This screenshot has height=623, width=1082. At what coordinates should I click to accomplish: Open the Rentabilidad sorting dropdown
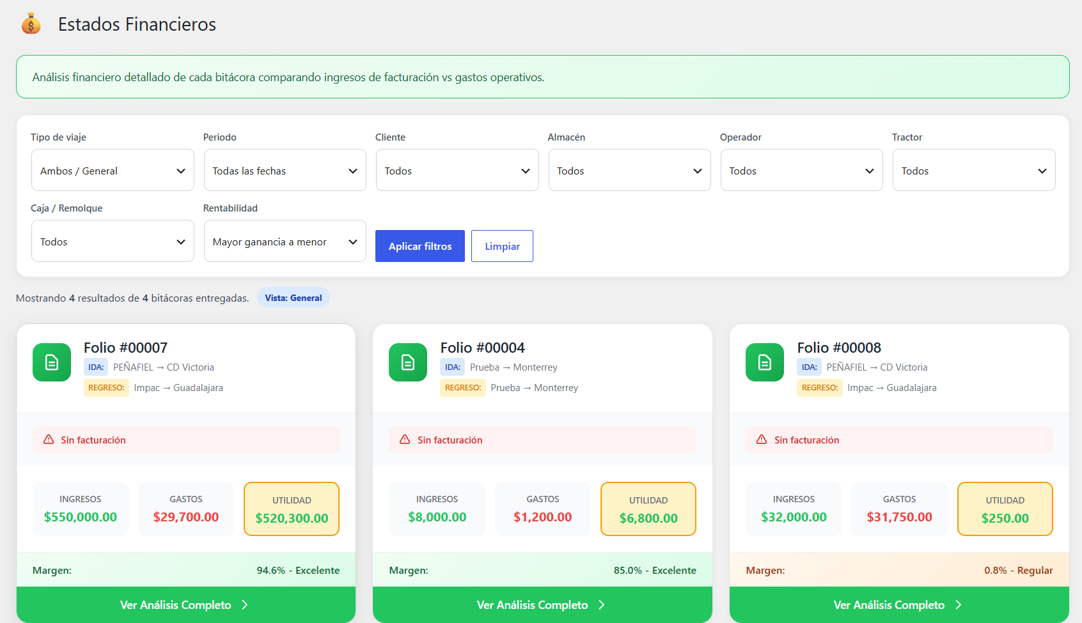point(285,241)
